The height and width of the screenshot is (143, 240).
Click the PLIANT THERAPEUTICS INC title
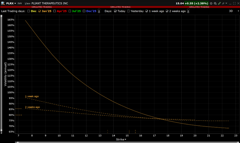pos(50,3)
